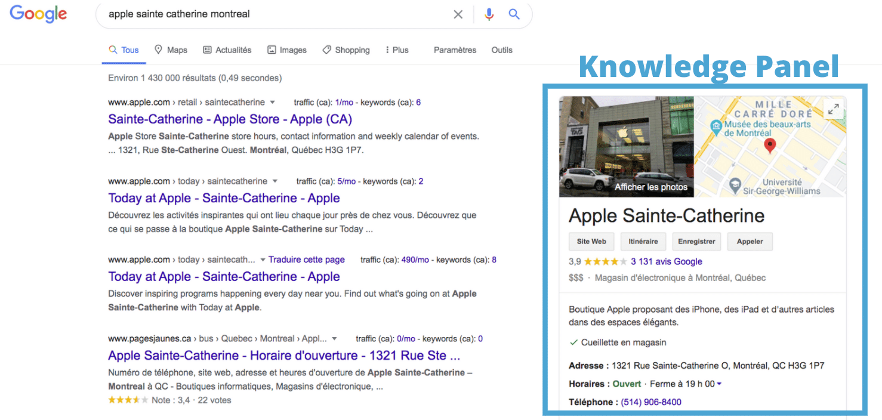The height and width of the screenshot is (420, 882).
Task: Click the Actualités newspaper icon
Action: pyautogui.click(x=208, y=50)
